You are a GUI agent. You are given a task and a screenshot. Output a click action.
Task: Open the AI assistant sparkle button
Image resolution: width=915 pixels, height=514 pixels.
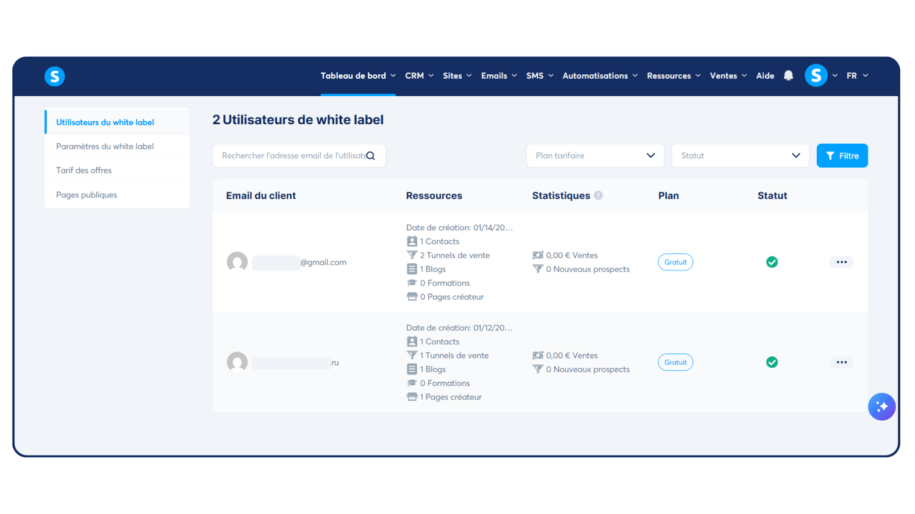tap(882, 406)
